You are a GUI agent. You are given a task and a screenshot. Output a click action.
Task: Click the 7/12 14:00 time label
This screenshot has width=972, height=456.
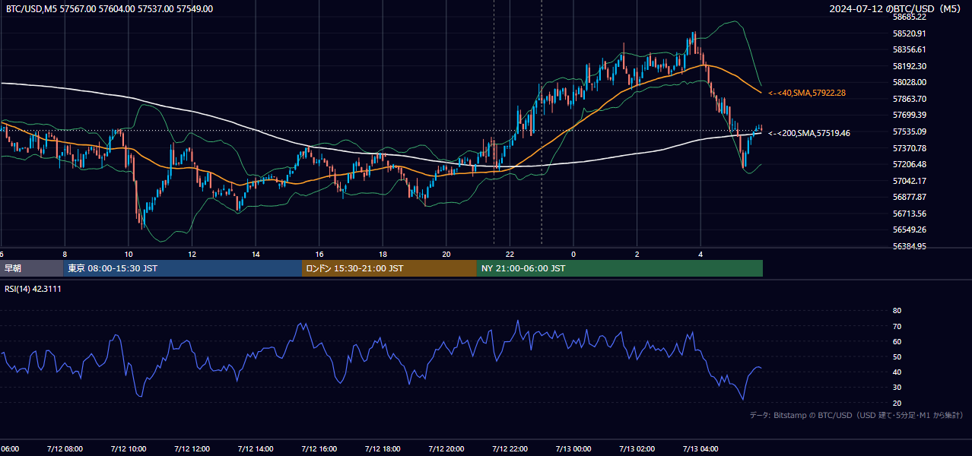tap(256, 449)
